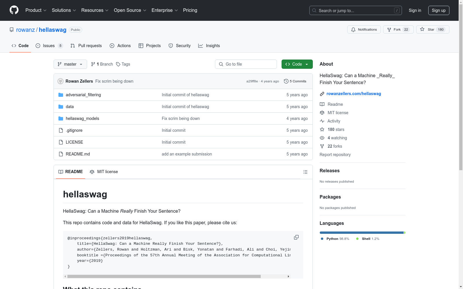463x289 pixels.
Task: View the 1 Branch list
Action: (x=102, y=64)
